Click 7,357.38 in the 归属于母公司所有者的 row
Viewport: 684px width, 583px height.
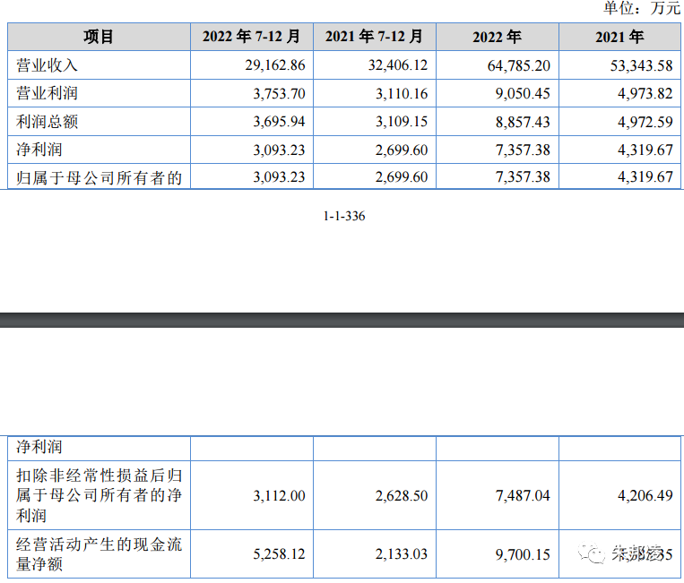[x=523, y=177]
